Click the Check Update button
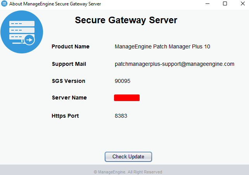This screenshot has height=175, width=249. (128, 157)
